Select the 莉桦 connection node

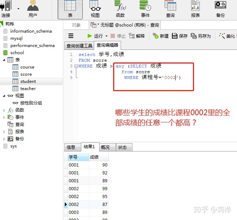click(x=10, y=24)
